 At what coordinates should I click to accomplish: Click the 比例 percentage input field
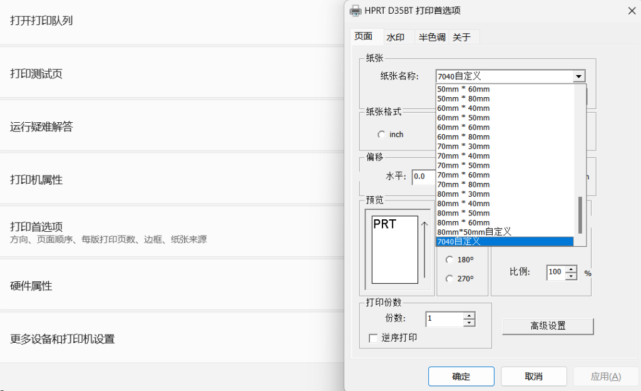coord(556,273)
